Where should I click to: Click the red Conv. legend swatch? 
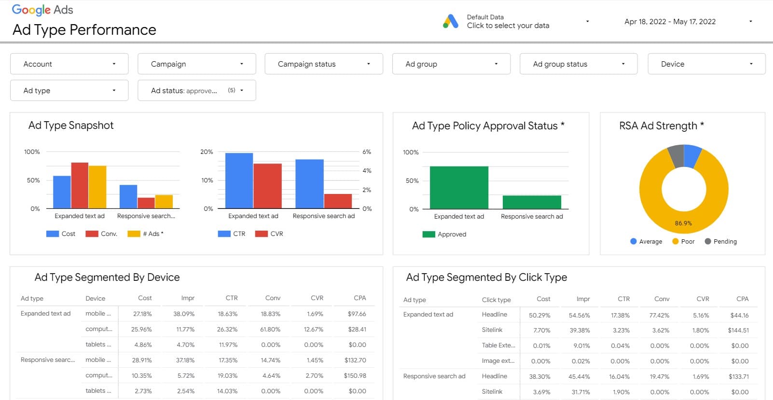(x=92, y=234)
